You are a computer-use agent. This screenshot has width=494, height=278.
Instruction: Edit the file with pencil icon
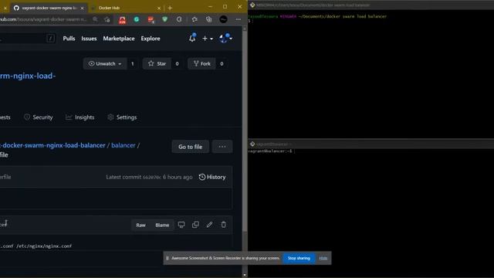pos(209,225)
